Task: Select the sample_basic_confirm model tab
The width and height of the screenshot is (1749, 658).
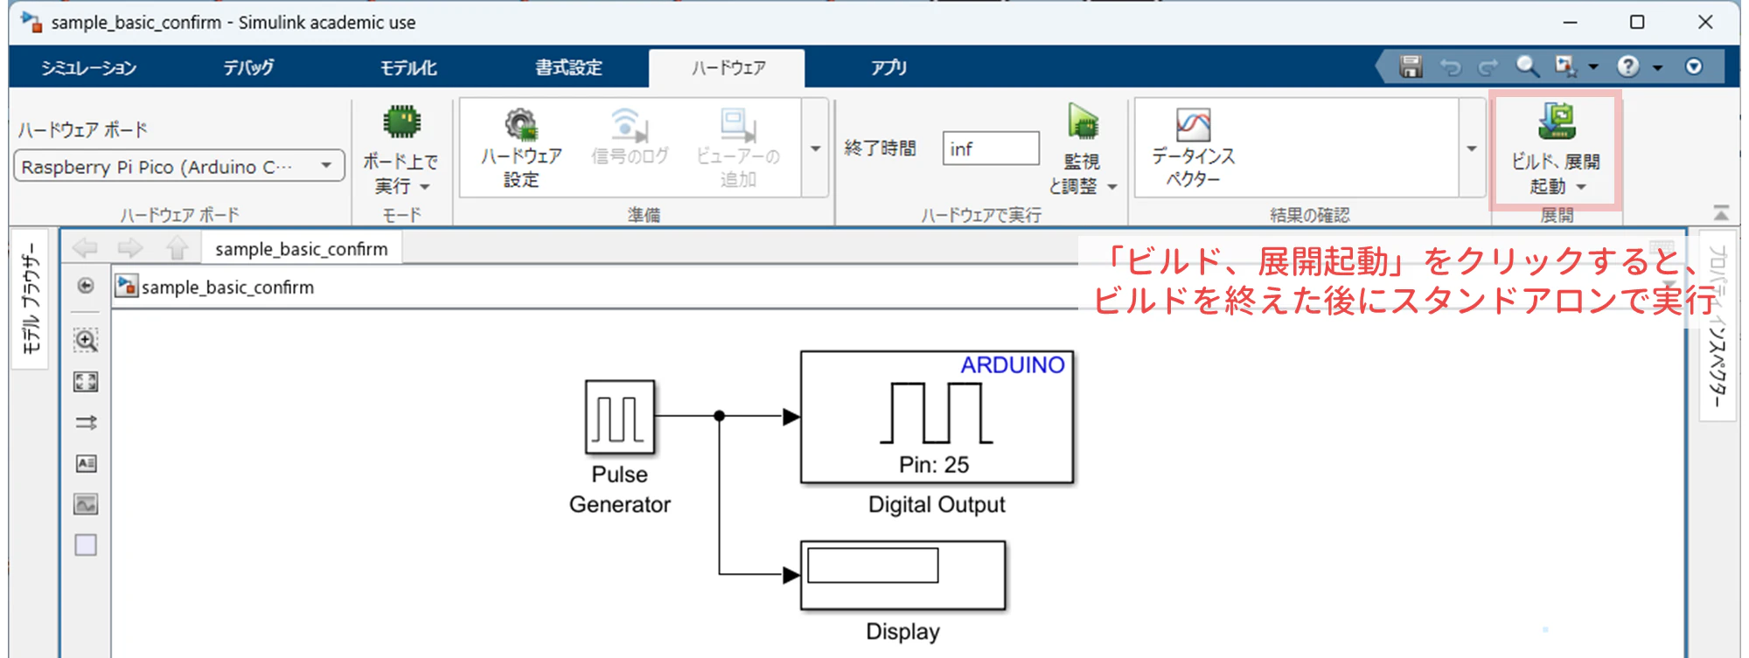Action: 302,249
